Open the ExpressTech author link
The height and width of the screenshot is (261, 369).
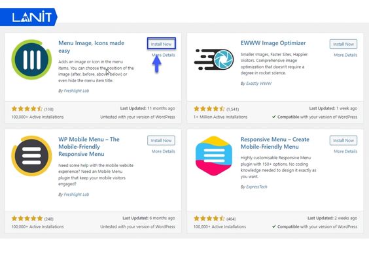[256, 187]
